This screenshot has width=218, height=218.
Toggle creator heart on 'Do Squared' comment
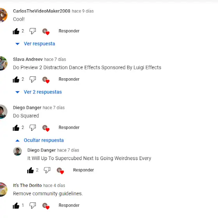[46, 128]
